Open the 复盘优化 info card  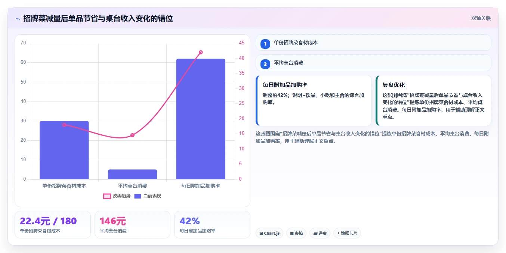pos(434,100)
